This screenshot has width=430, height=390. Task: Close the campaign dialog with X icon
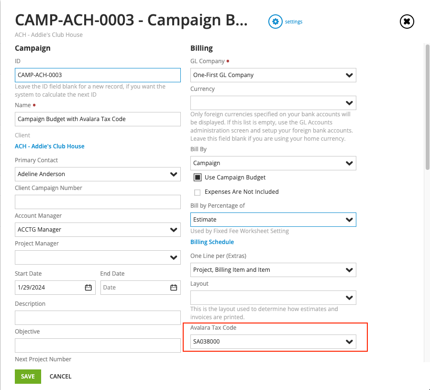[407, 22]
